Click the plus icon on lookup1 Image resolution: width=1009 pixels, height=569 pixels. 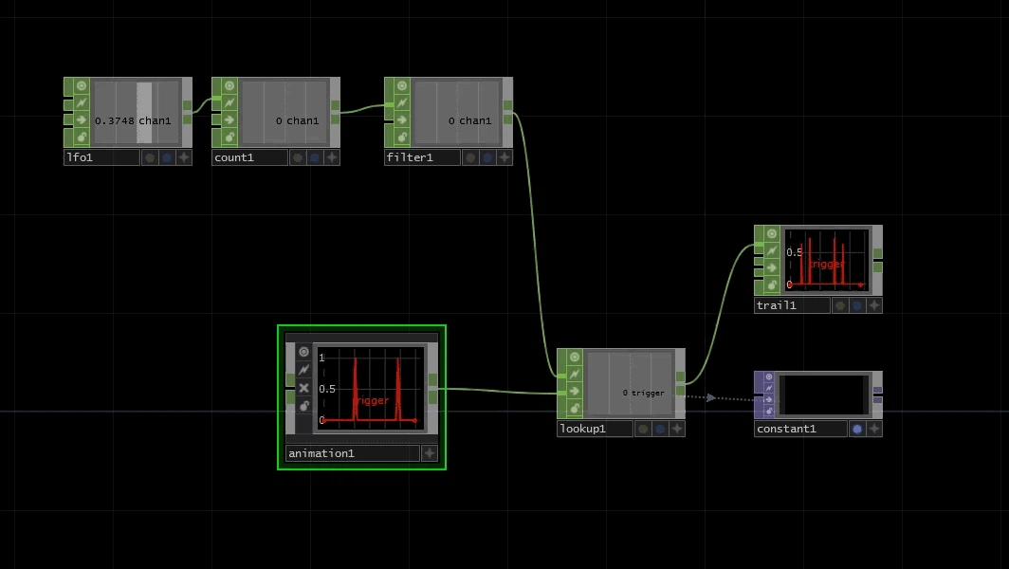point(677,429)
